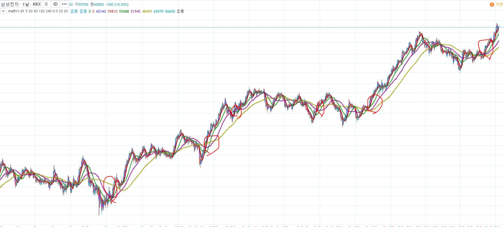Screen dimensions: 504x227
Task: Select the 삼성전자 symbol title
Action: (x=10, y=4)
